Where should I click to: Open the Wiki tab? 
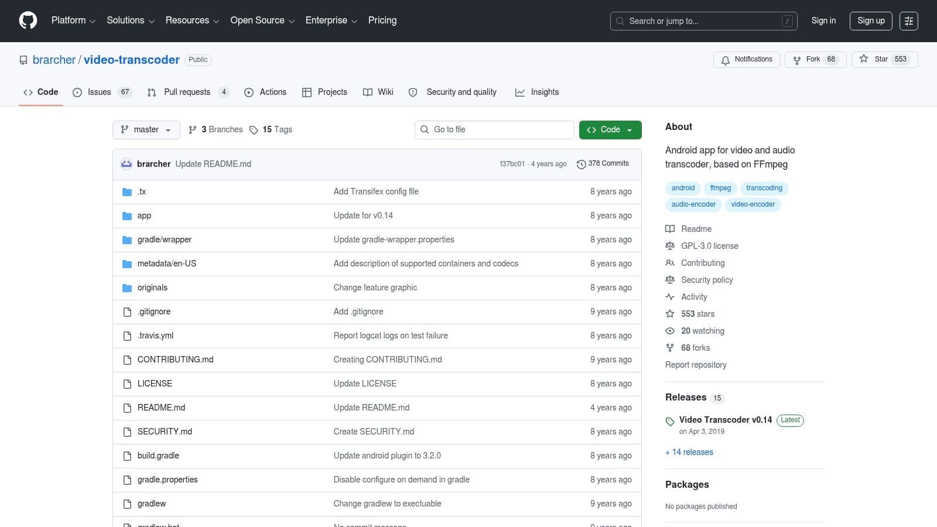(378, 92)
